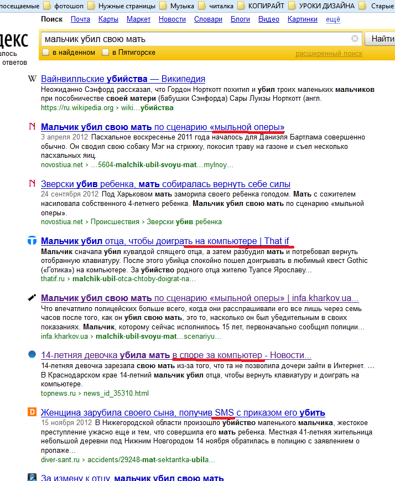Click the red N favicon beside the 'мыльной оперы' result

[32, 126]
